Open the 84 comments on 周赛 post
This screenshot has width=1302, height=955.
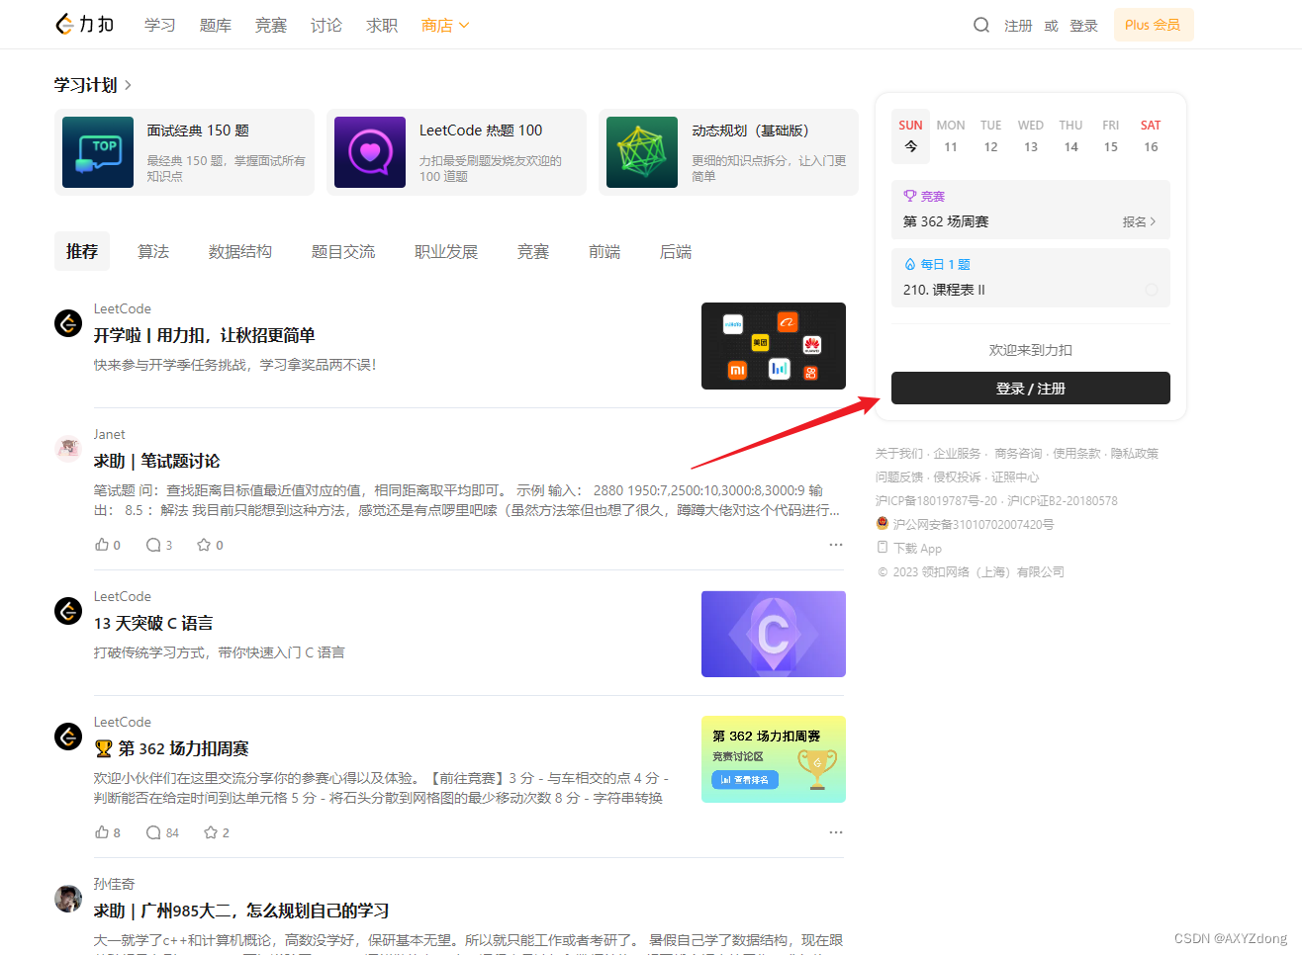(162, 832)
